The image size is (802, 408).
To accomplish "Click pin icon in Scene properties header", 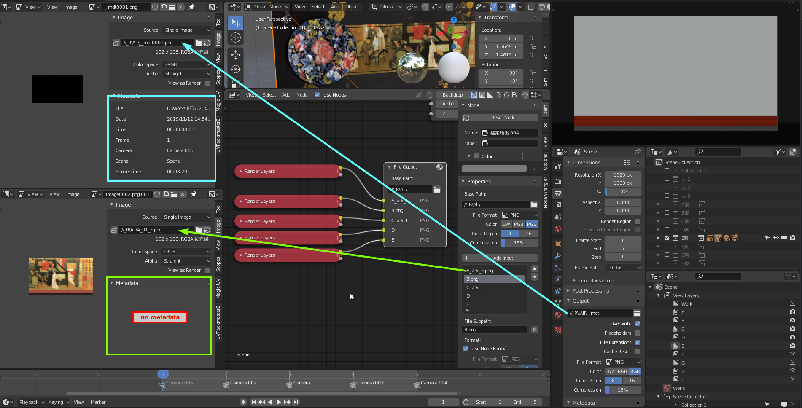I will click(637, 152).
